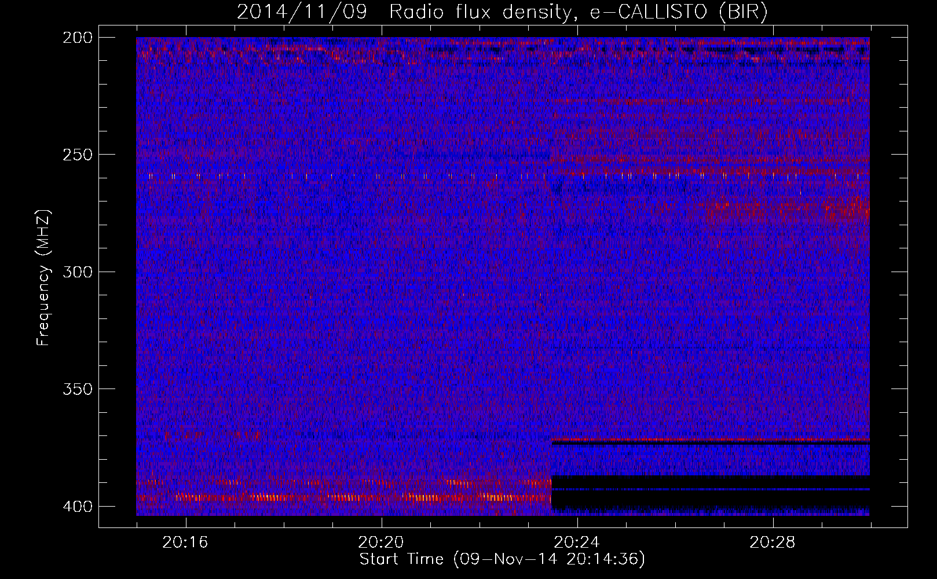This screenshot has height=579, width=937.
Task: Click the 20:24 time tick label
Action: click(577, 543)
